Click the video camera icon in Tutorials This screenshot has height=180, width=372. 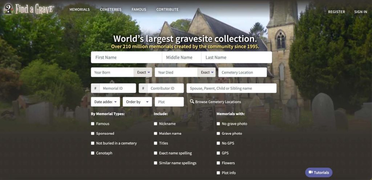tap(311, 172)
